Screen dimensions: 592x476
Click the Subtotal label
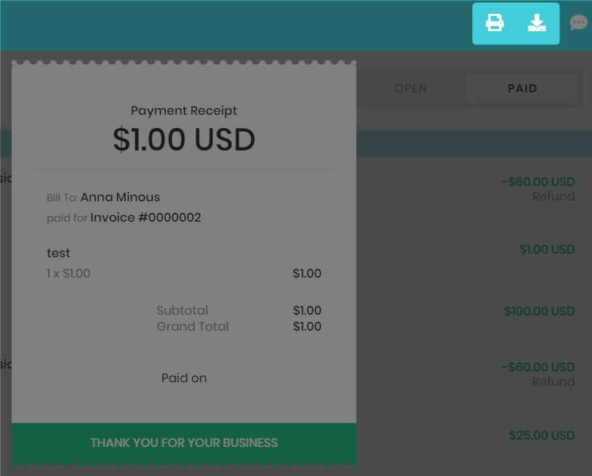[182, 310]
